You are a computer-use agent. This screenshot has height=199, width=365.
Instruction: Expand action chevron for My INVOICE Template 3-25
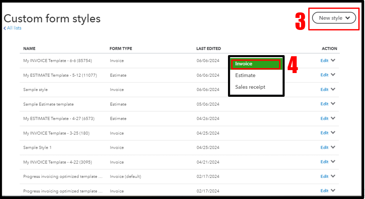click(x=333, y=133)
